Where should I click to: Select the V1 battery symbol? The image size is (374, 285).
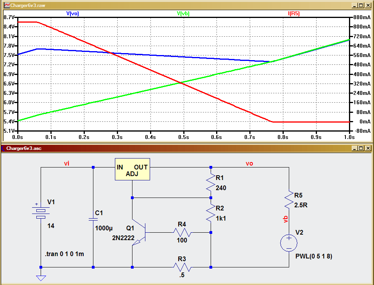[41, 212]
